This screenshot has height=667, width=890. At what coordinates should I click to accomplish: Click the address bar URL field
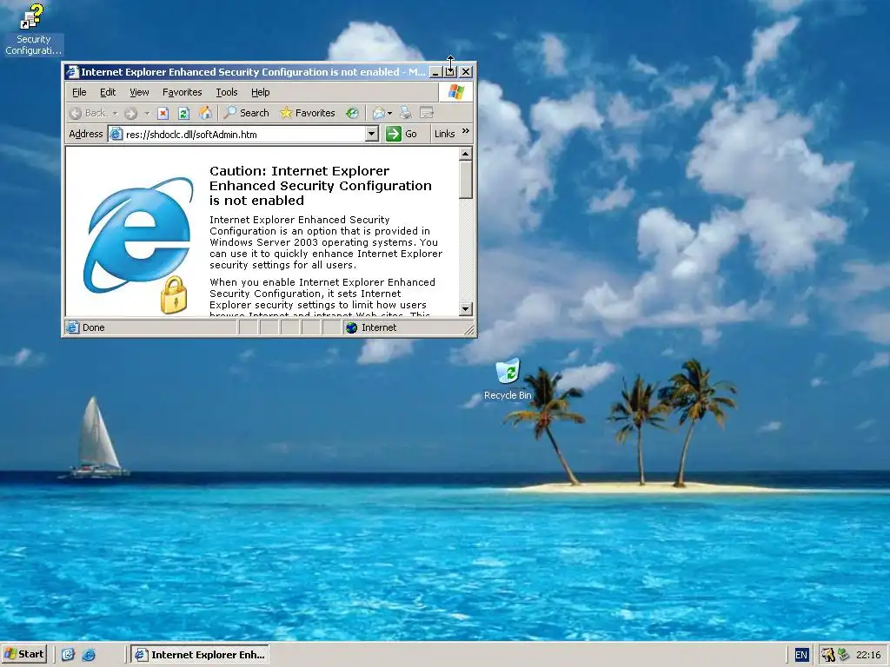[244, 135]
